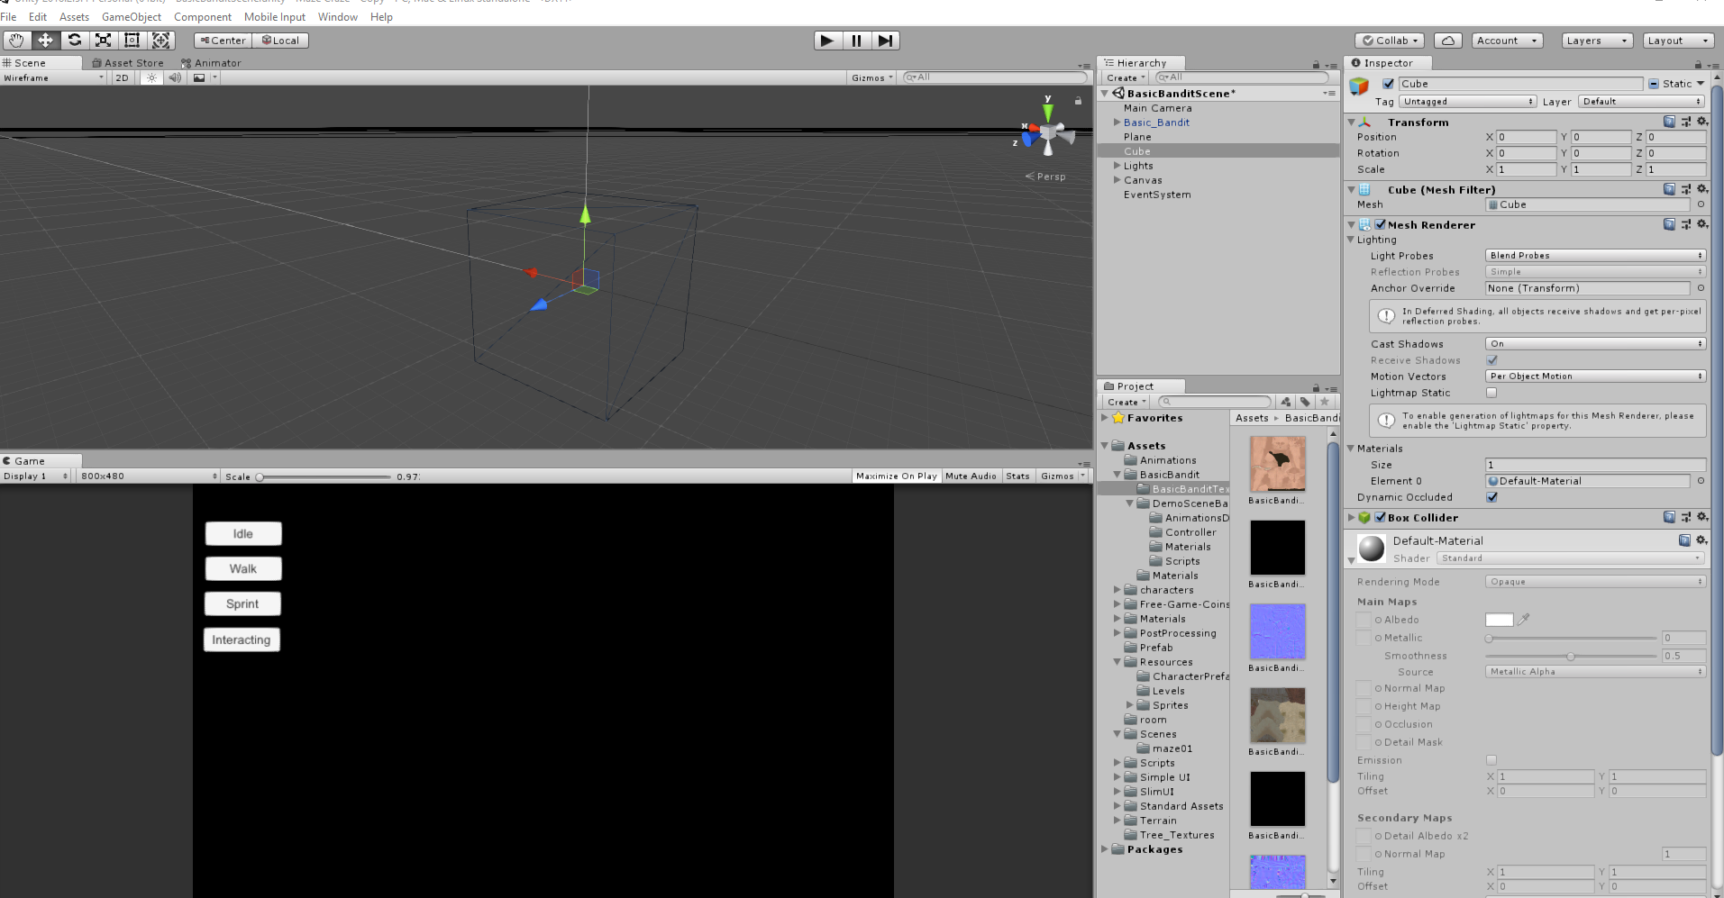The width and height of the screenshot is (1724, 898).
Task: Open the Assets menu
Action: 74,16
